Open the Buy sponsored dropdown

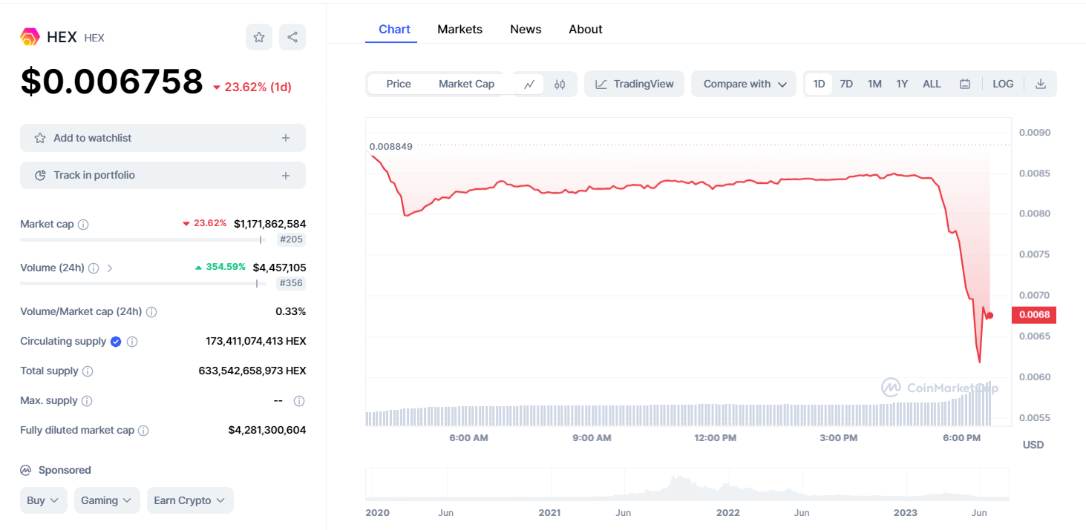44,500
